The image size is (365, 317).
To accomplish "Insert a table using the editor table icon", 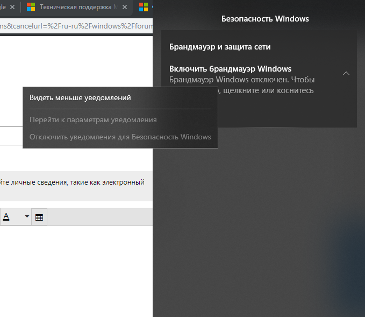I will (39, 217).
